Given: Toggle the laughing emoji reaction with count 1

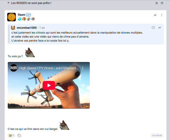Looking at the screenshot, I should pos(11,135).
